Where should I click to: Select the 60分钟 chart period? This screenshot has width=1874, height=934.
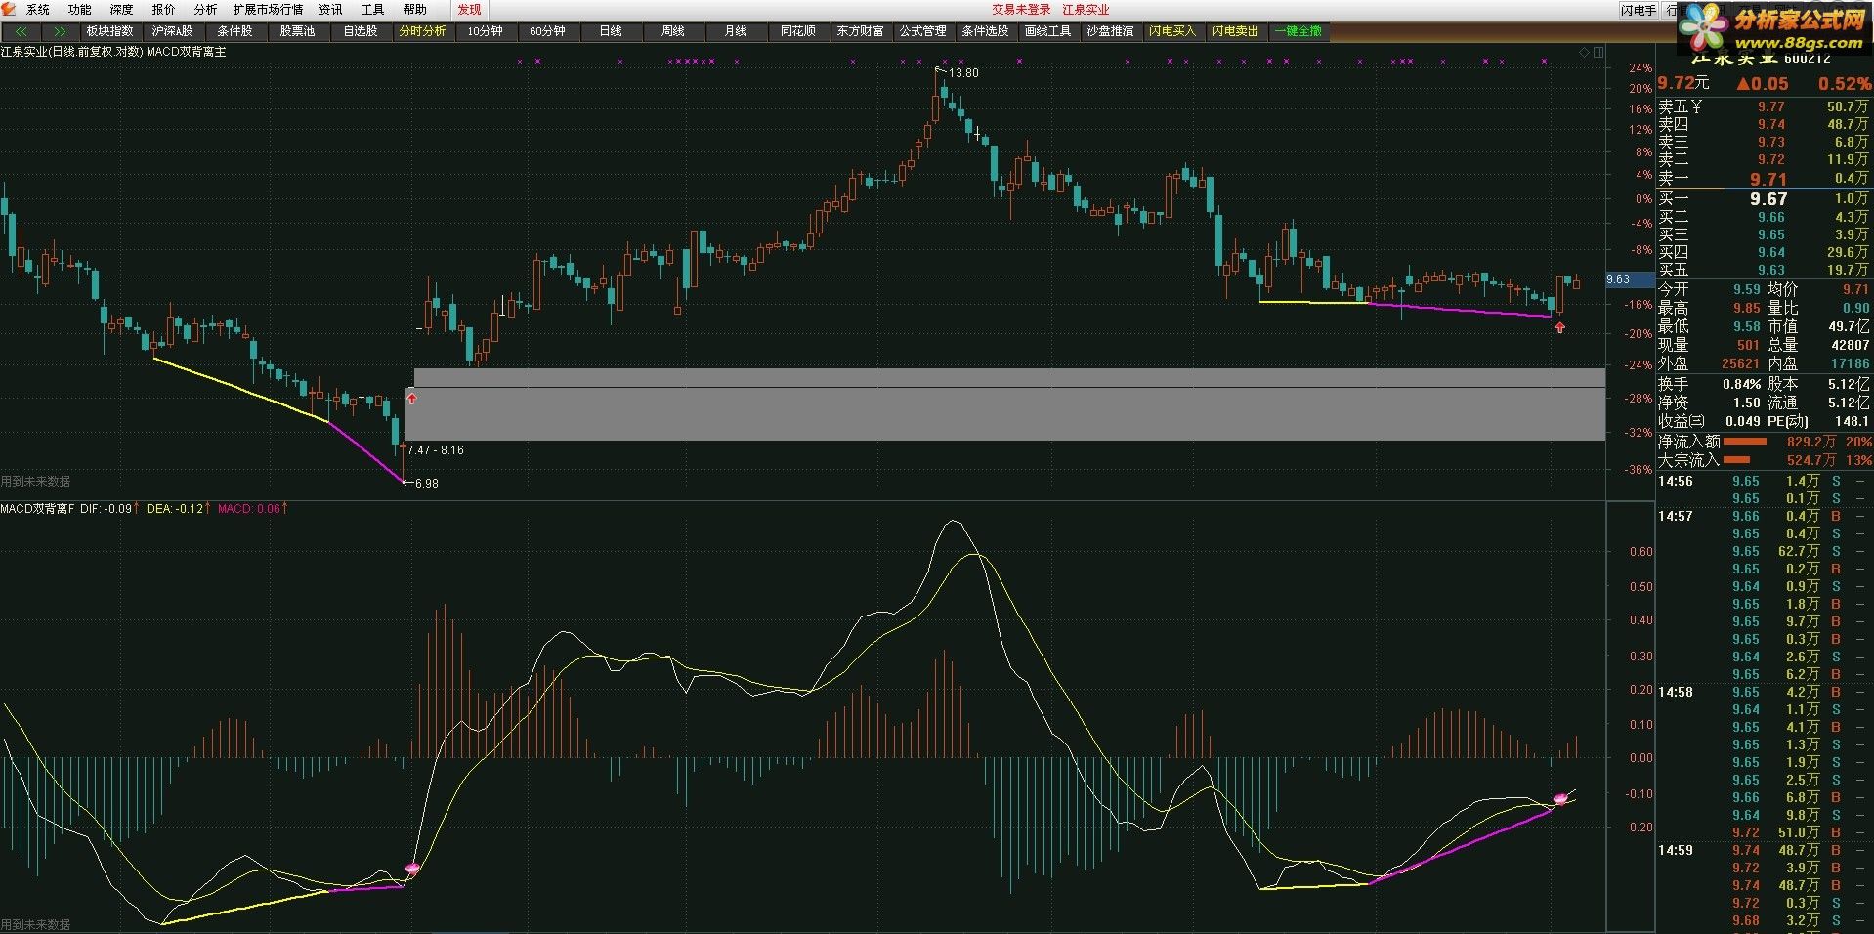[x=547, y=31]
